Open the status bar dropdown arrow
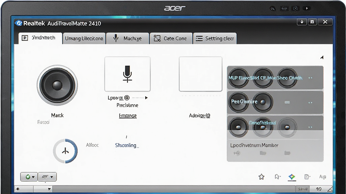This screenshot has width=346, height=194. tap(49, 189)
